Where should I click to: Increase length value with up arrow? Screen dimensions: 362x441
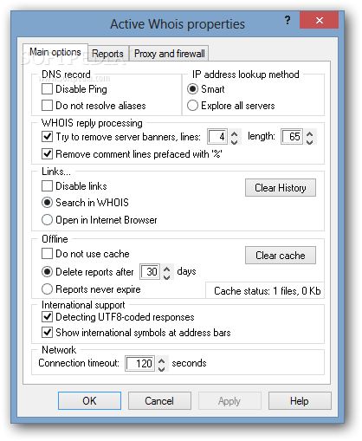[x=310, y=133]
